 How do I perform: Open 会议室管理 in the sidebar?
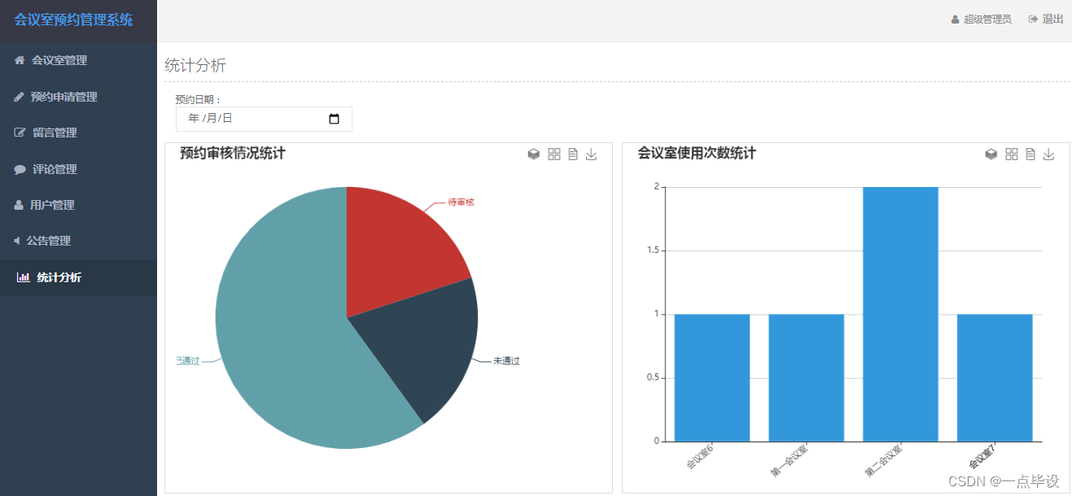[78, 60]
